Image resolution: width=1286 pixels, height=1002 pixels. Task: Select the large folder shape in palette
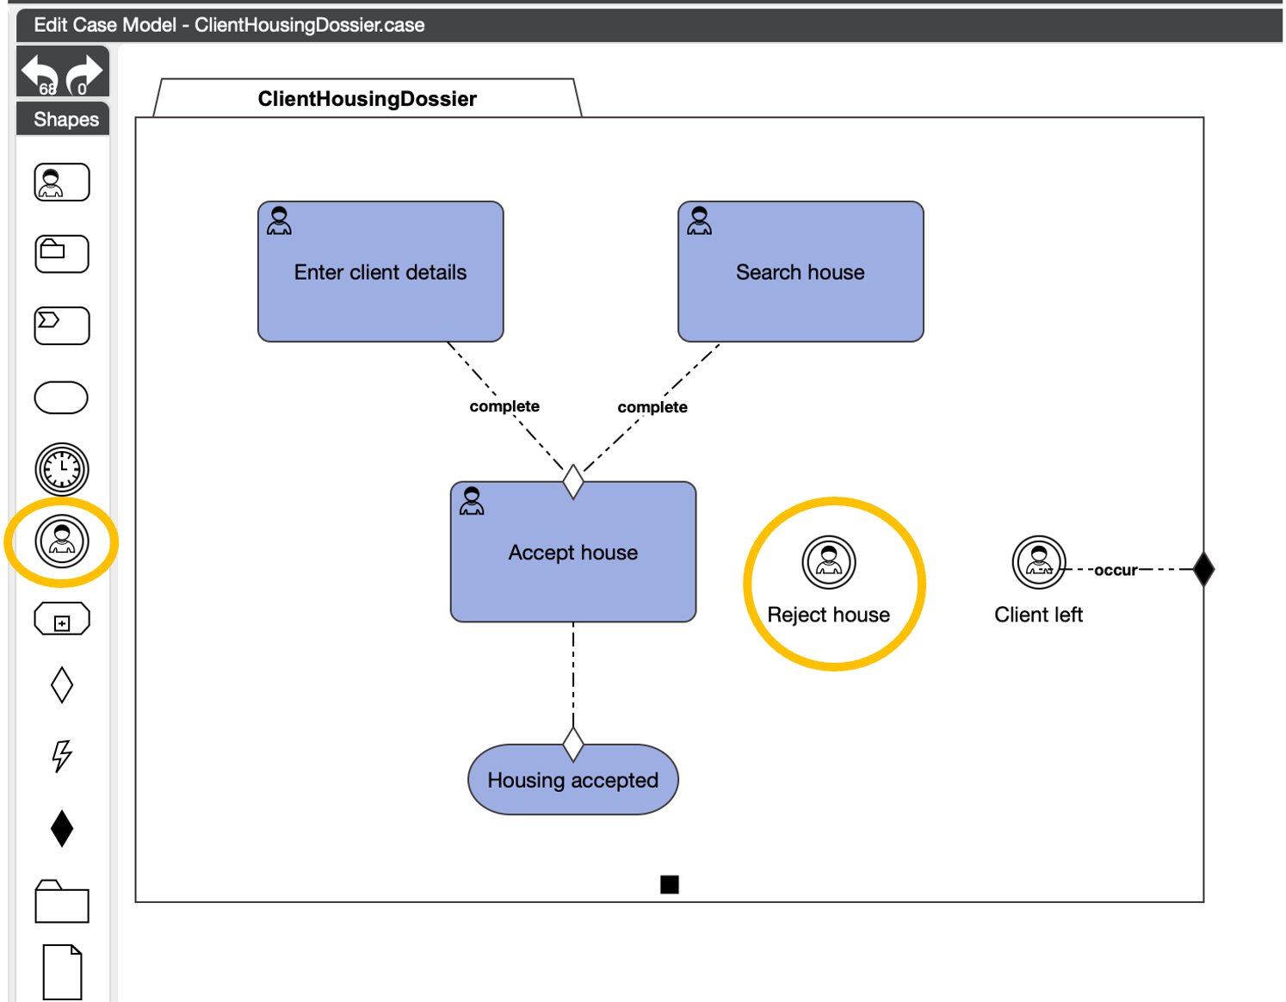point(62,901)
